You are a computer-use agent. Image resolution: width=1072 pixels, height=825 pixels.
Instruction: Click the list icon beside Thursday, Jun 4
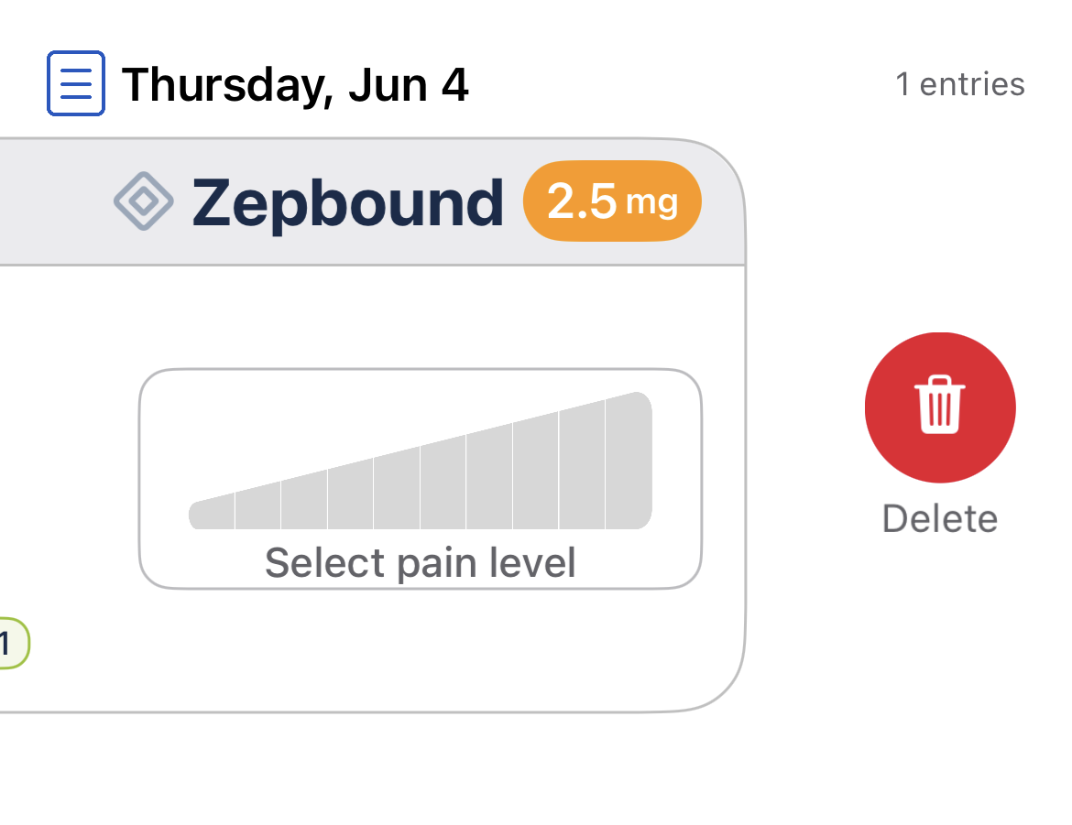pos(76,83)
